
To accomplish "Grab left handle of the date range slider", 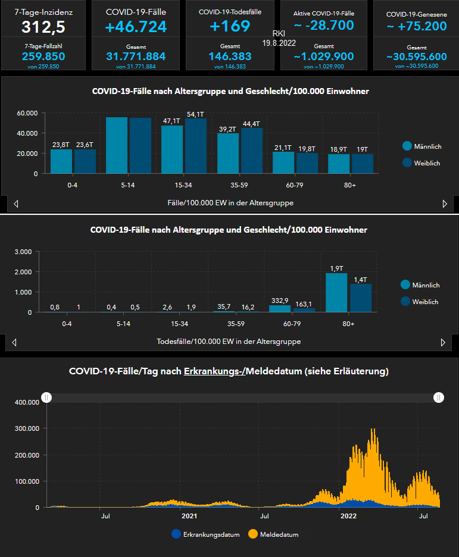I will click(46, 398).
